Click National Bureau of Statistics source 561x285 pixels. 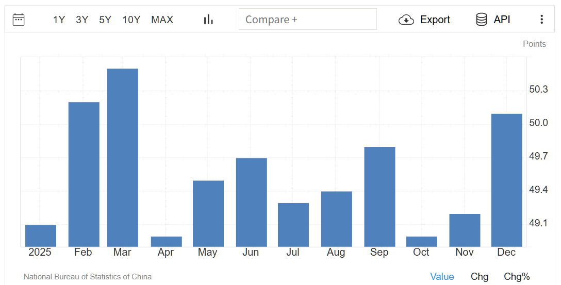pyautogui.click(x=88, y=277)
